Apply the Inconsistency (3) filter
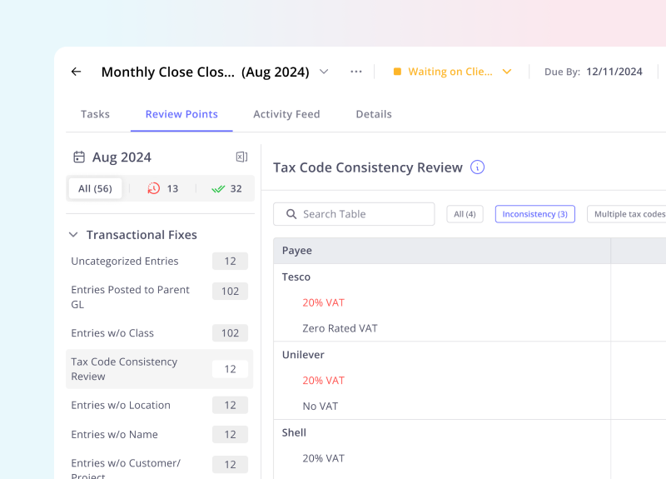The image size is (666, 479). (534, 214)
